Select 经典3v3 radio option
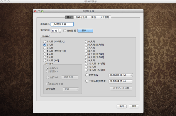Viewport: 176px width, 116px height. (47, 68)
